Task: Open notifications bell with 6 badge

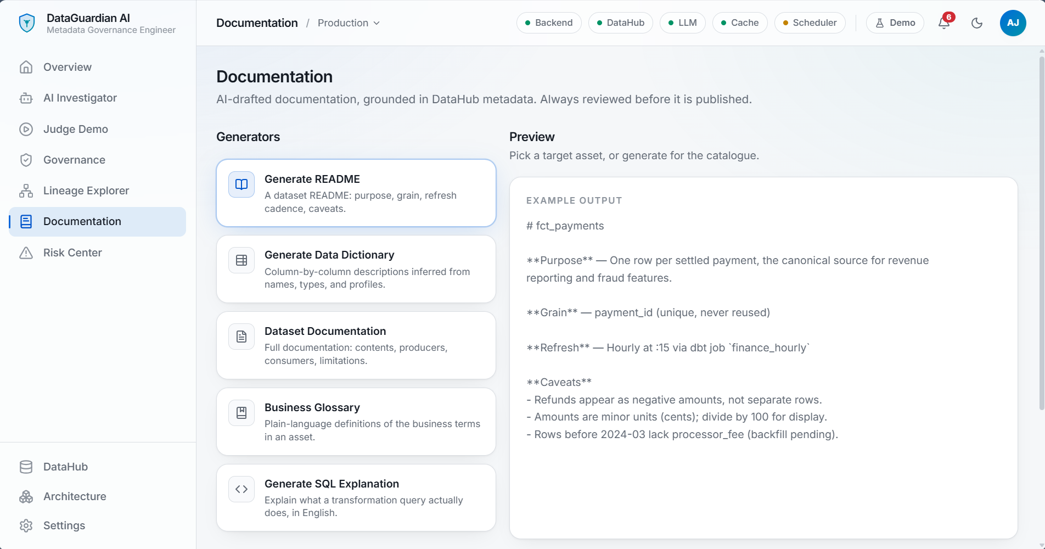Action: (944, 23)
